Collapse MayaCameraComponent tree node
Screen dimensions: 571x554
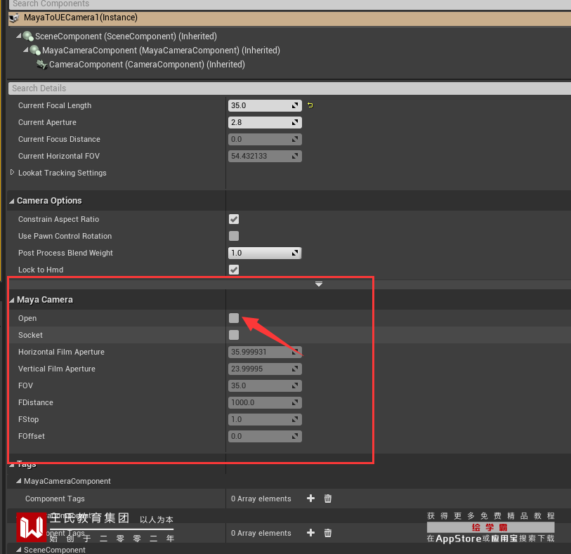click(x=25, y=50)
